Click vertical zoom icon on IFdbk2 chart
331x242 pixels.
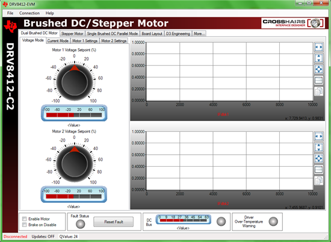tap(318, 147)
